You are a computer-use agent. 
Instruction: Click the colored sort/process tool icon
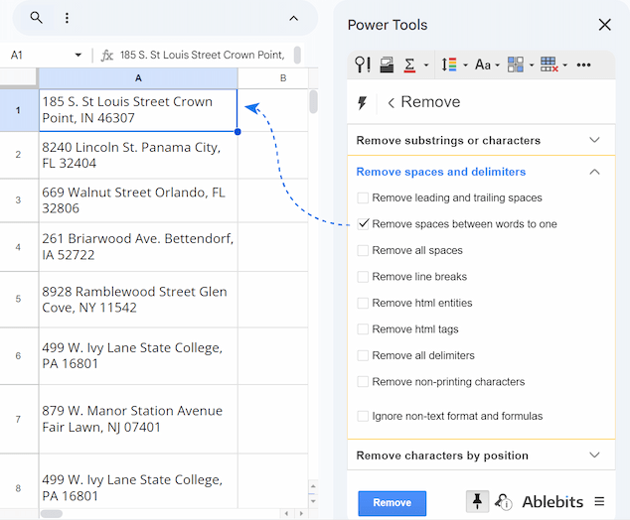(x=449, y=65)
